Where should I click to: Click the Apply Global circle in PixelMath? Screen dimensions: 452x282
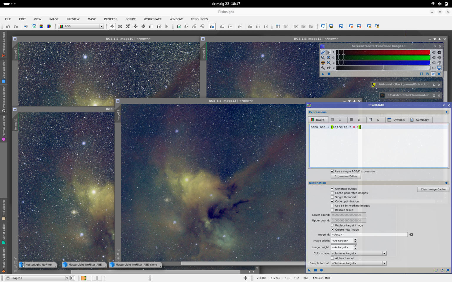(321, 270)
